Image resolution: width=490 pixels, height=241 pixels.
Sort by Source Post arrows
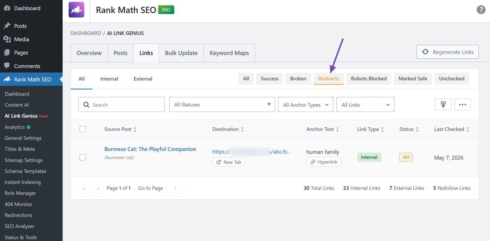[x=135, y=129]
